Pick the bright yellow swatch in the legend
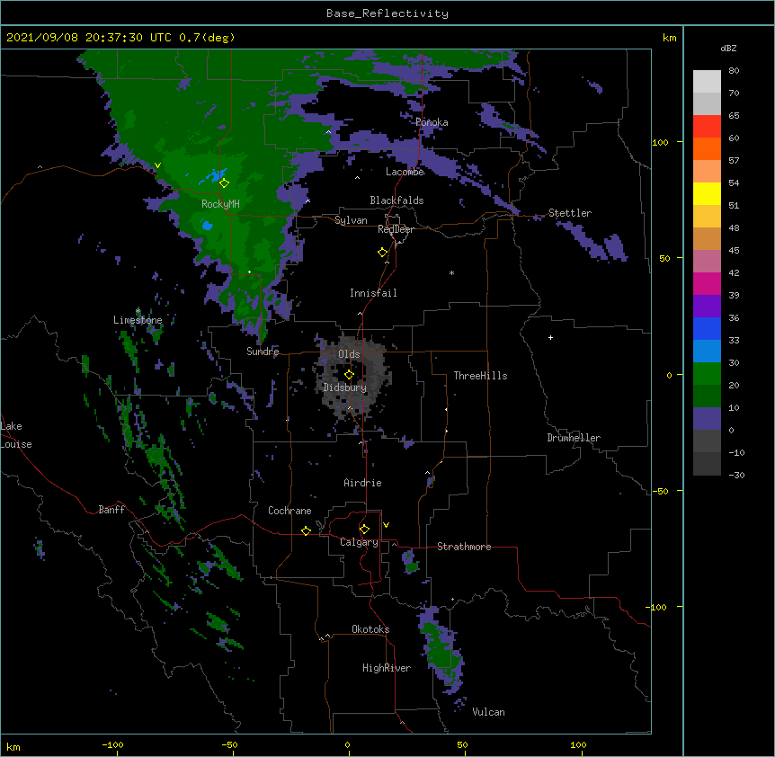 tap(707, 193)
